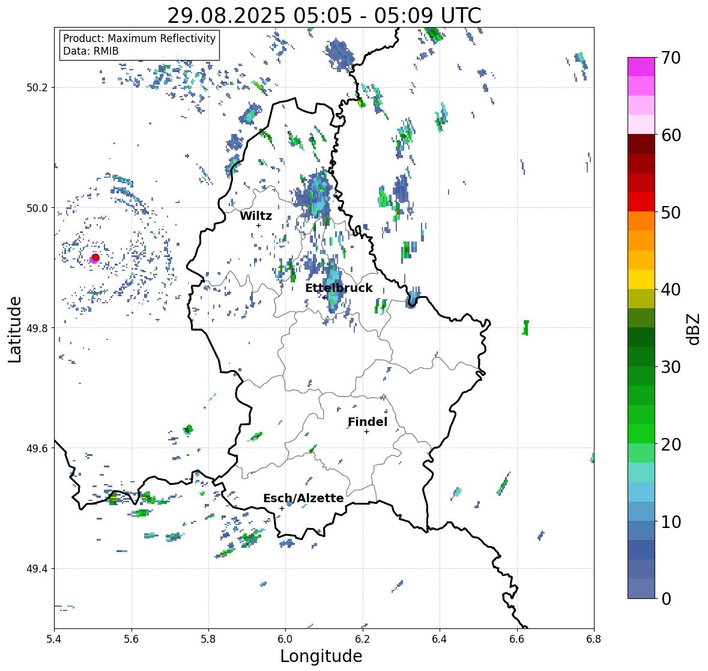The image size is (708, 671).
Task: Click the red dot marker near 5.5 longitude
Action: (95, 257)
